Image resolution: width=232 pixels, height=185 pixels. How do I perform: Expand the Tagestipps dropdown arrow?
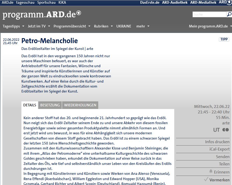23,26
